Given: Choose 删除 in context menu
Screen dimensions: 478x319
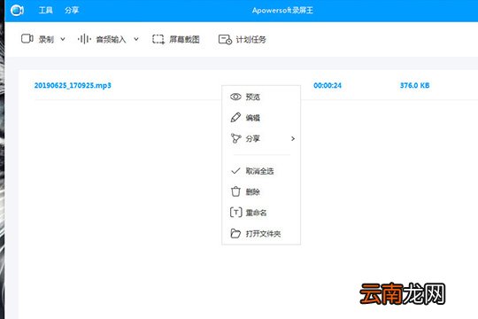Looking at the screenshot, I should tap(252, 192).
